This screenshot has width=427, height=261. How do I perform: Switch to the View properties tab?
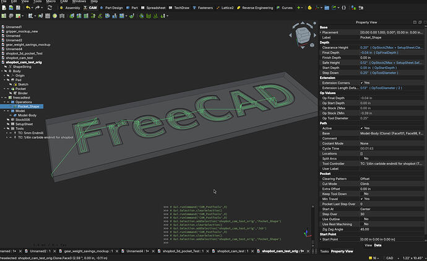coord(368,245)
